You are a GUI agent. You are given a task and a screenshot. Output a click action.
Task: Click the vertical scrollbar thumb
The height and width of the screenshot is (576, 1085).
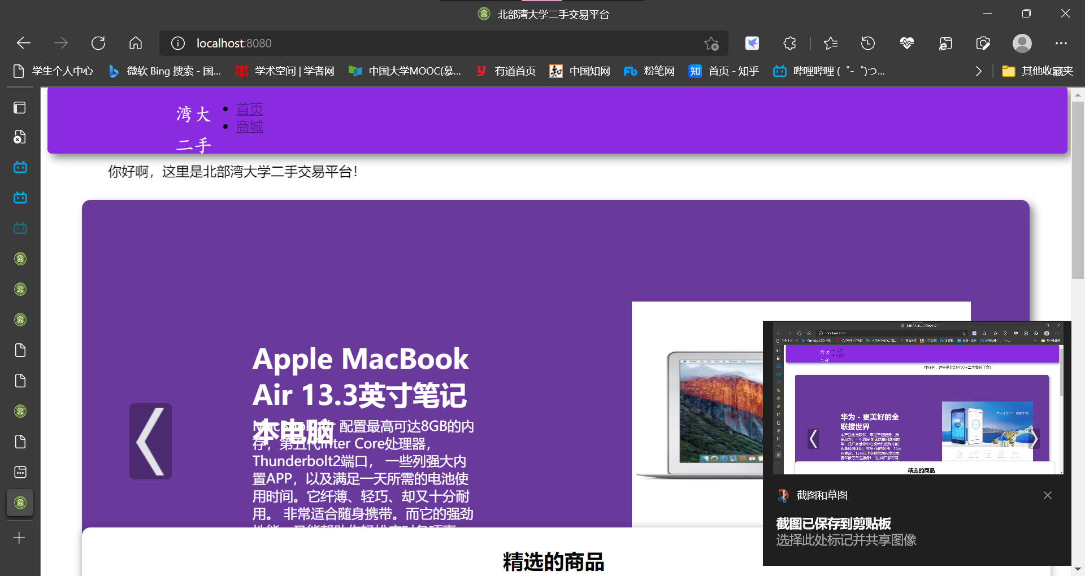point(1078,190)
